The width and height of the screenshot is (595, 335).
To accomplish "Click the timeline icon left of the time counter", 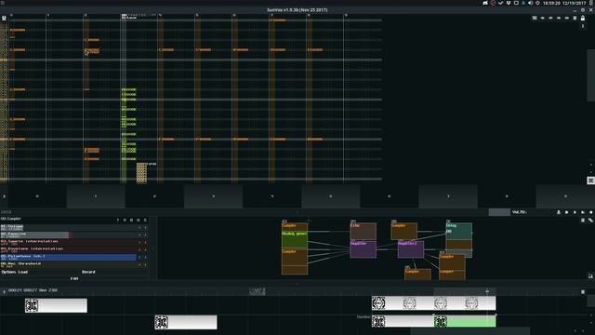I will [4, 291].
